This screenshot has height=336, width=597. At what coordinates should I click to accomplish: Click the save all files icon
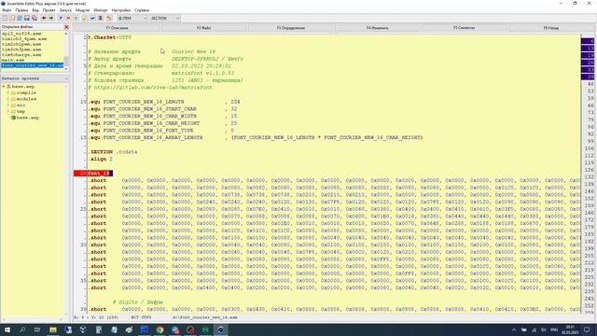(x=35, y=18)
